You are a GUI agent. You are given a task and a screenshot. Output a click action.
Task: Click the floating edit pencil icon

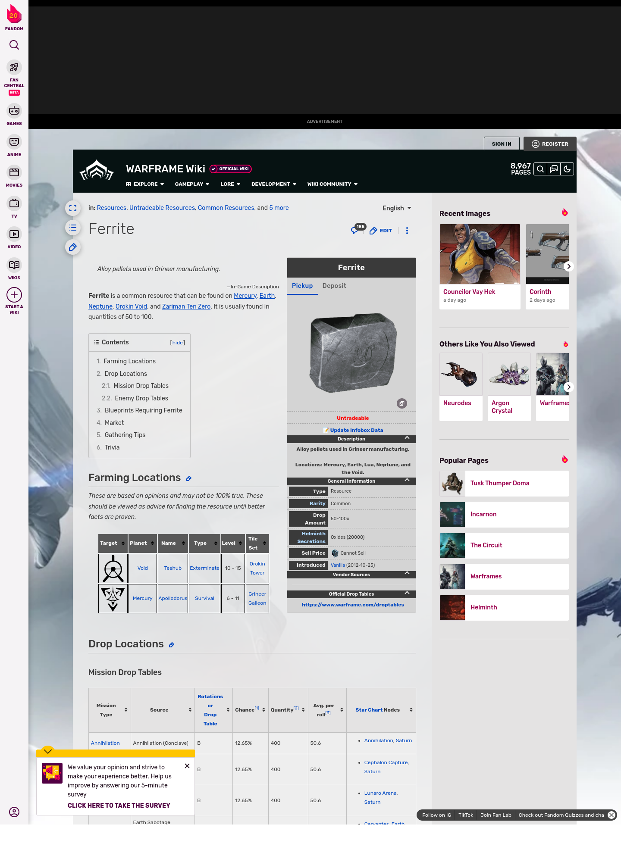point(73,247)
